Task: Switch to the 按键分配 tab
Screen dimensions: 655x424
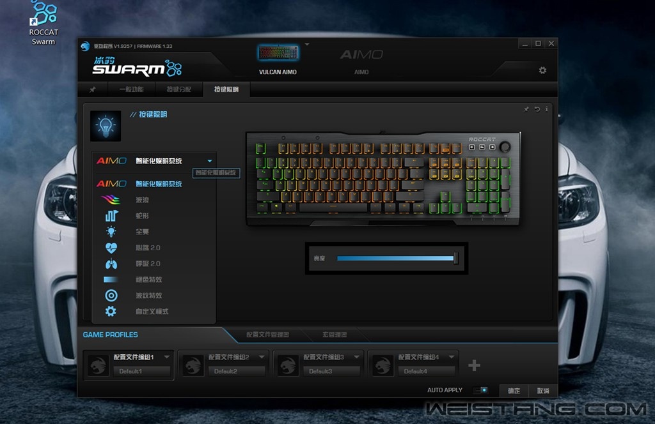Action: (179, 89)
